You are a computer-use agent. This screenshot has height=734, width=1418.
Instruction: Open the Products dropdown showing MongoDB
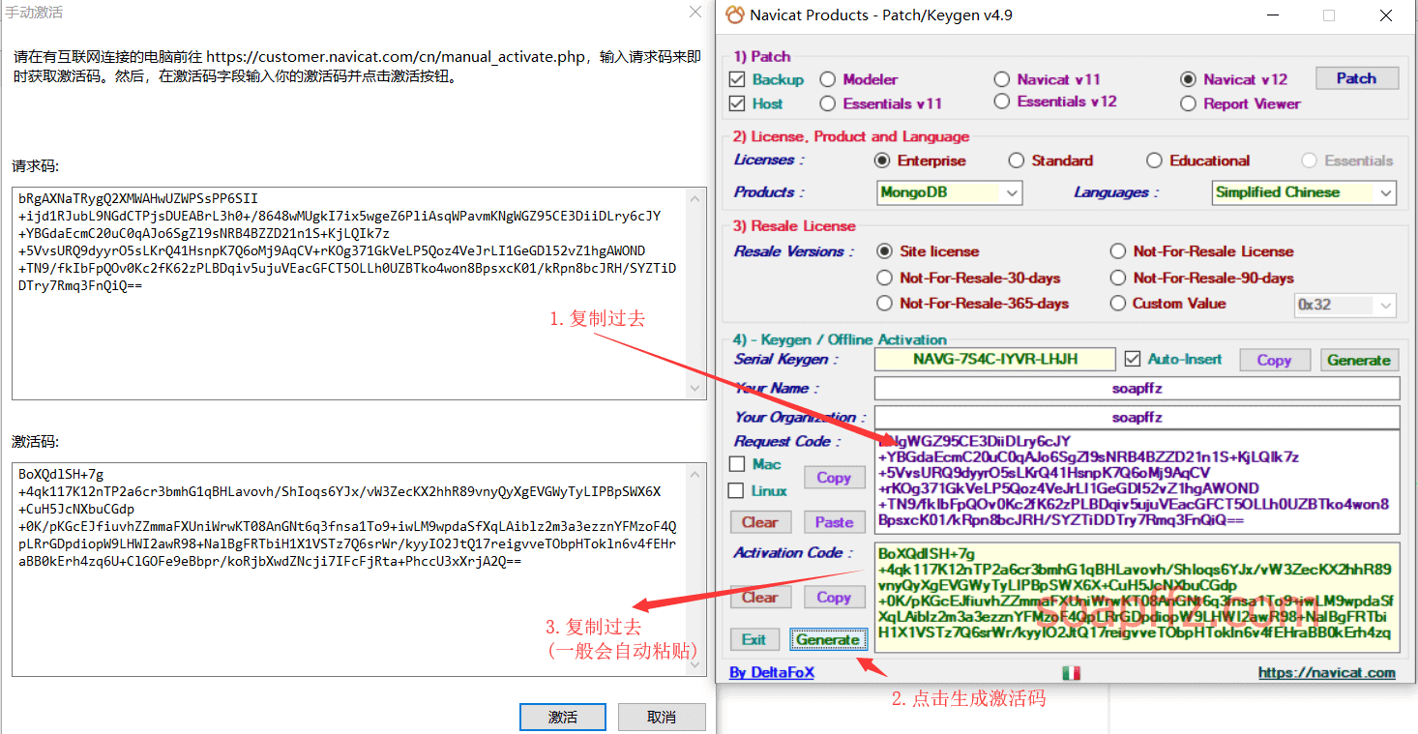[950, 192]
